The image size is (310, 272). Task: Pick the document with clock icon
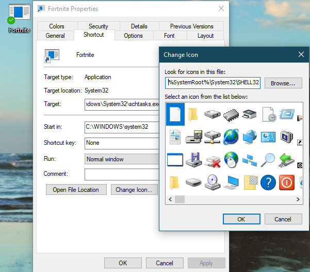tap(269, 114)
